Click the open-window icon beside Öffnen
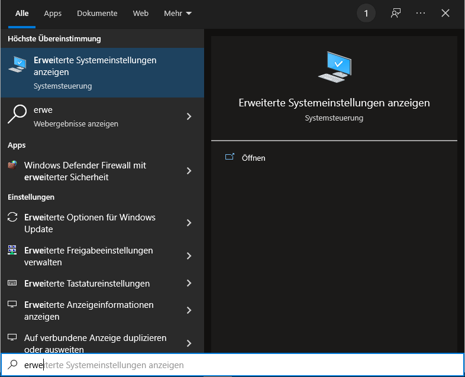 (230, 157)
